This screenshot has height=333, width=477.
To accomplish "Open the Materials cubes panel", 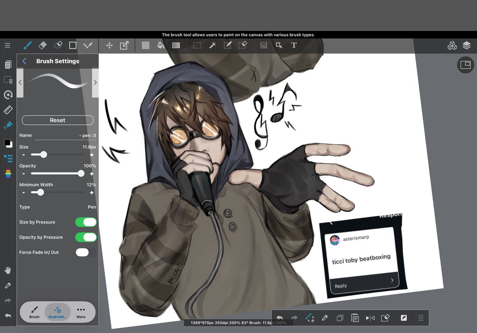I will coord(452,45).
